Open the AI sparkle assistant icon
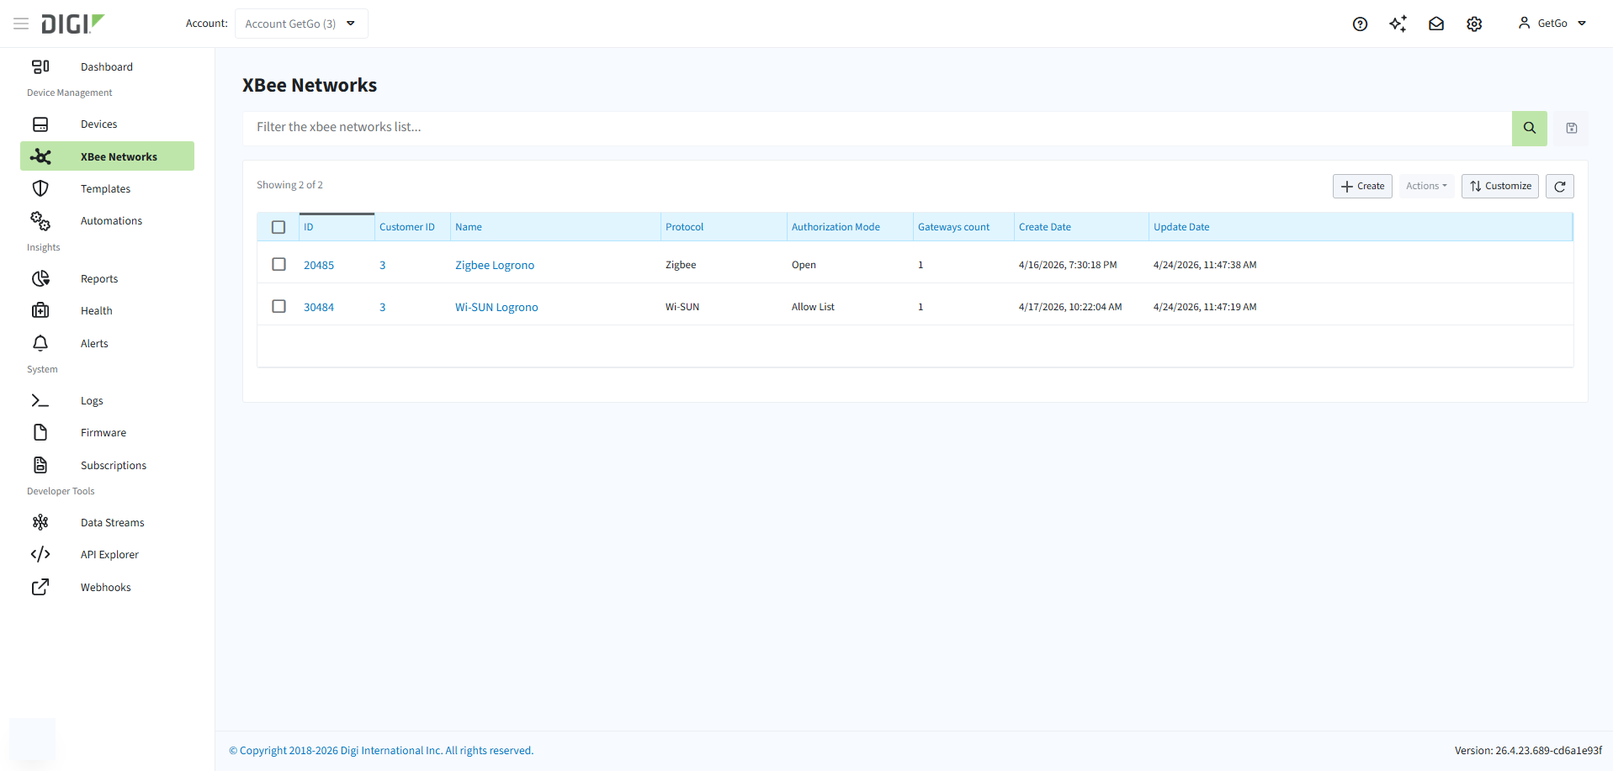This screenshot has width=1613, height=771. tap(1398, 24)
